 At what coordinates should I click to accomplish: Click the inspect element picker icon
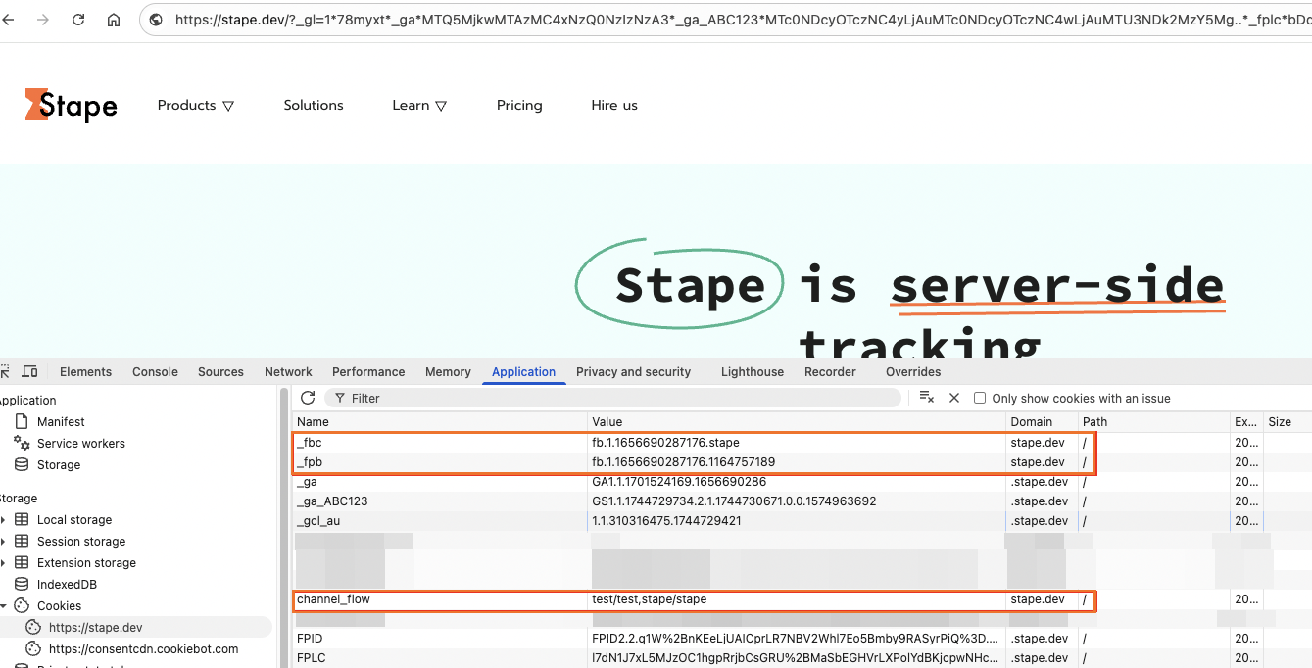pos(5,372)
